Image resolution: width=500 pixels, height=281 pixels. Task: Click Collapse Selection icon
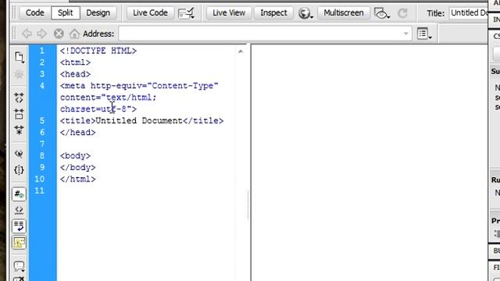tap(19, 114)
